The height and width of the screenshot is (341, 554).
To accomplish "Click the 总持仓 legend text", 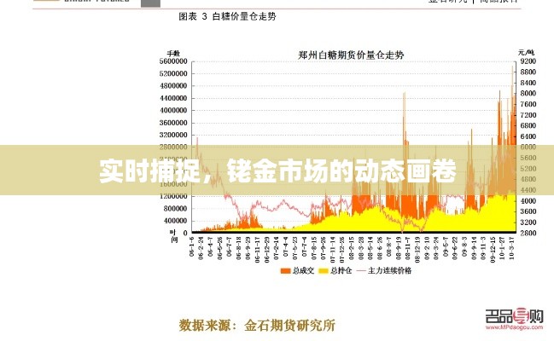I will click(x=338, y=271).
